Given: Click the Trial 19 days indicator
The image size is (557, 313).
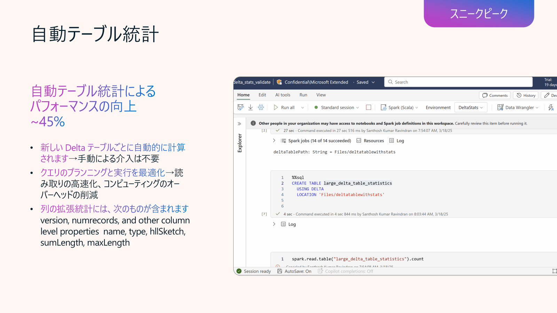Looking at the screenshot, I should [550, 82].
